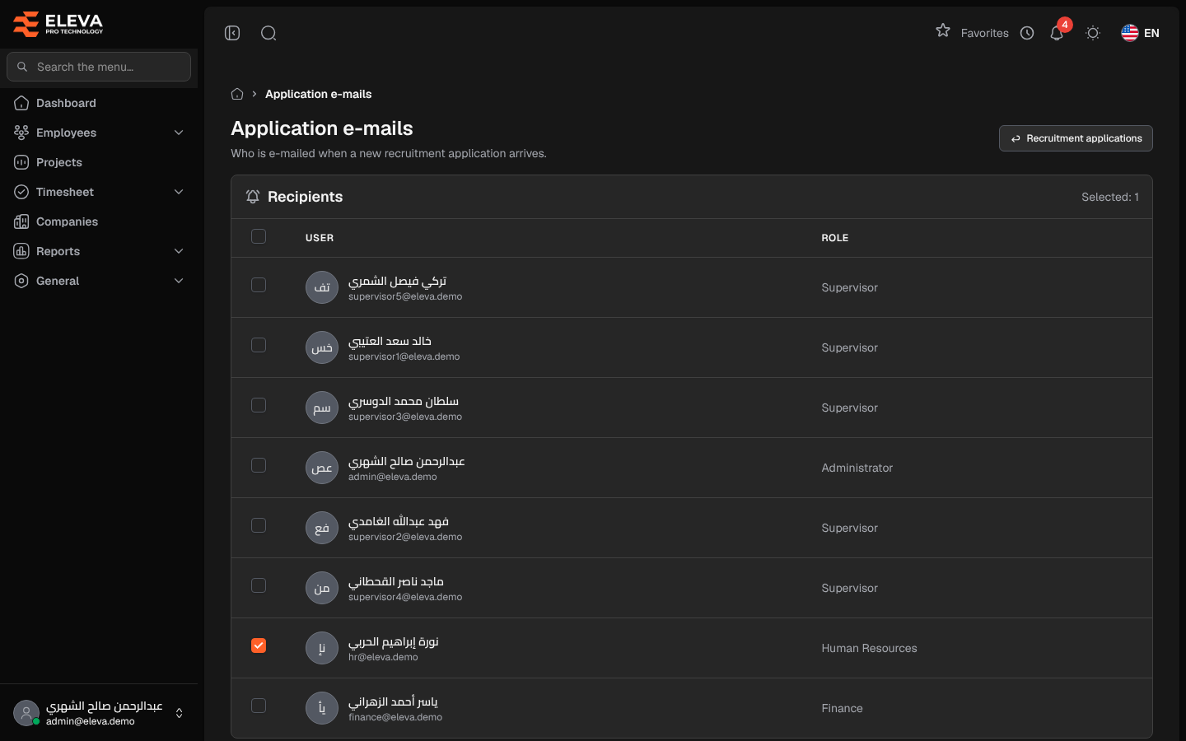Toggle light theme with sun icon
Viewport: 1186px width, 741px height.
tap(1093, 33)
